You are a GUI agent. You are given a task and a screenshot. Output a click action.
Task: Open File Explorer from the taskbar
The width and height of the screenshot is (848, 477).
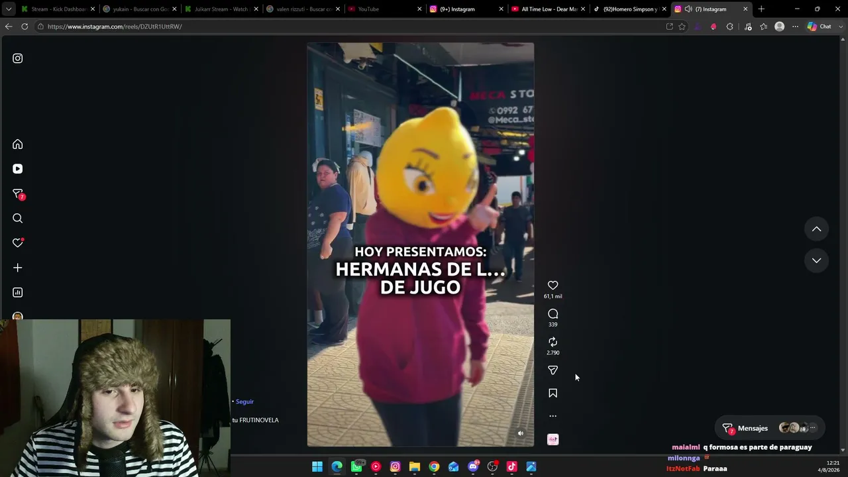415,466
